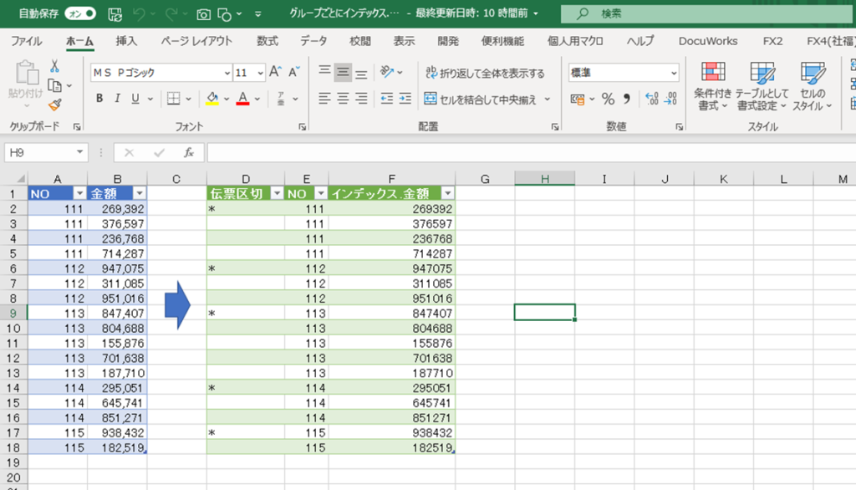Click Increase Font Size icon
Viewport: 856px width, 490px height.
275,72
